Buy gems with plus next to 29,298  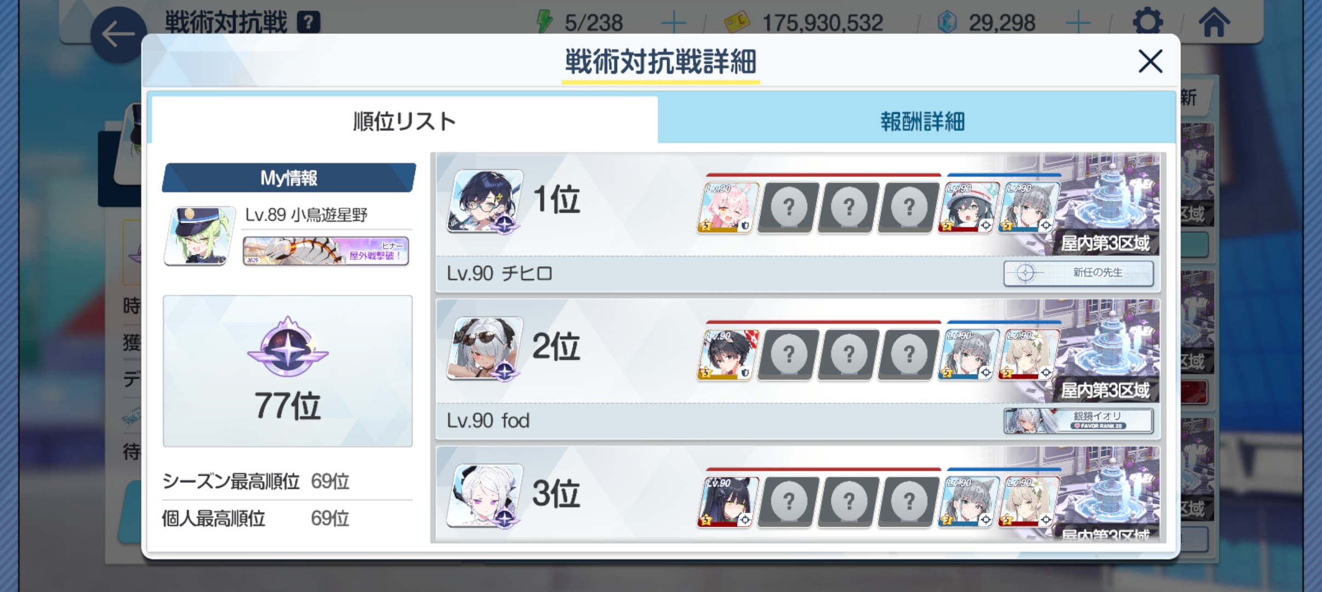click(x=1078, y=23)
